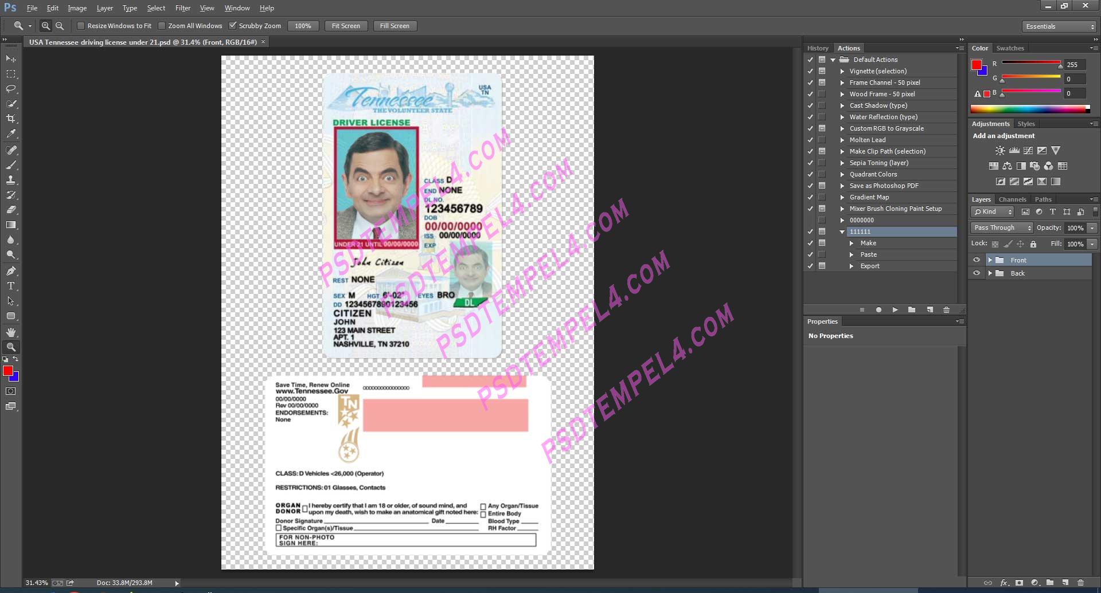
Task: Select the Type tool
Action: (10, 285)
